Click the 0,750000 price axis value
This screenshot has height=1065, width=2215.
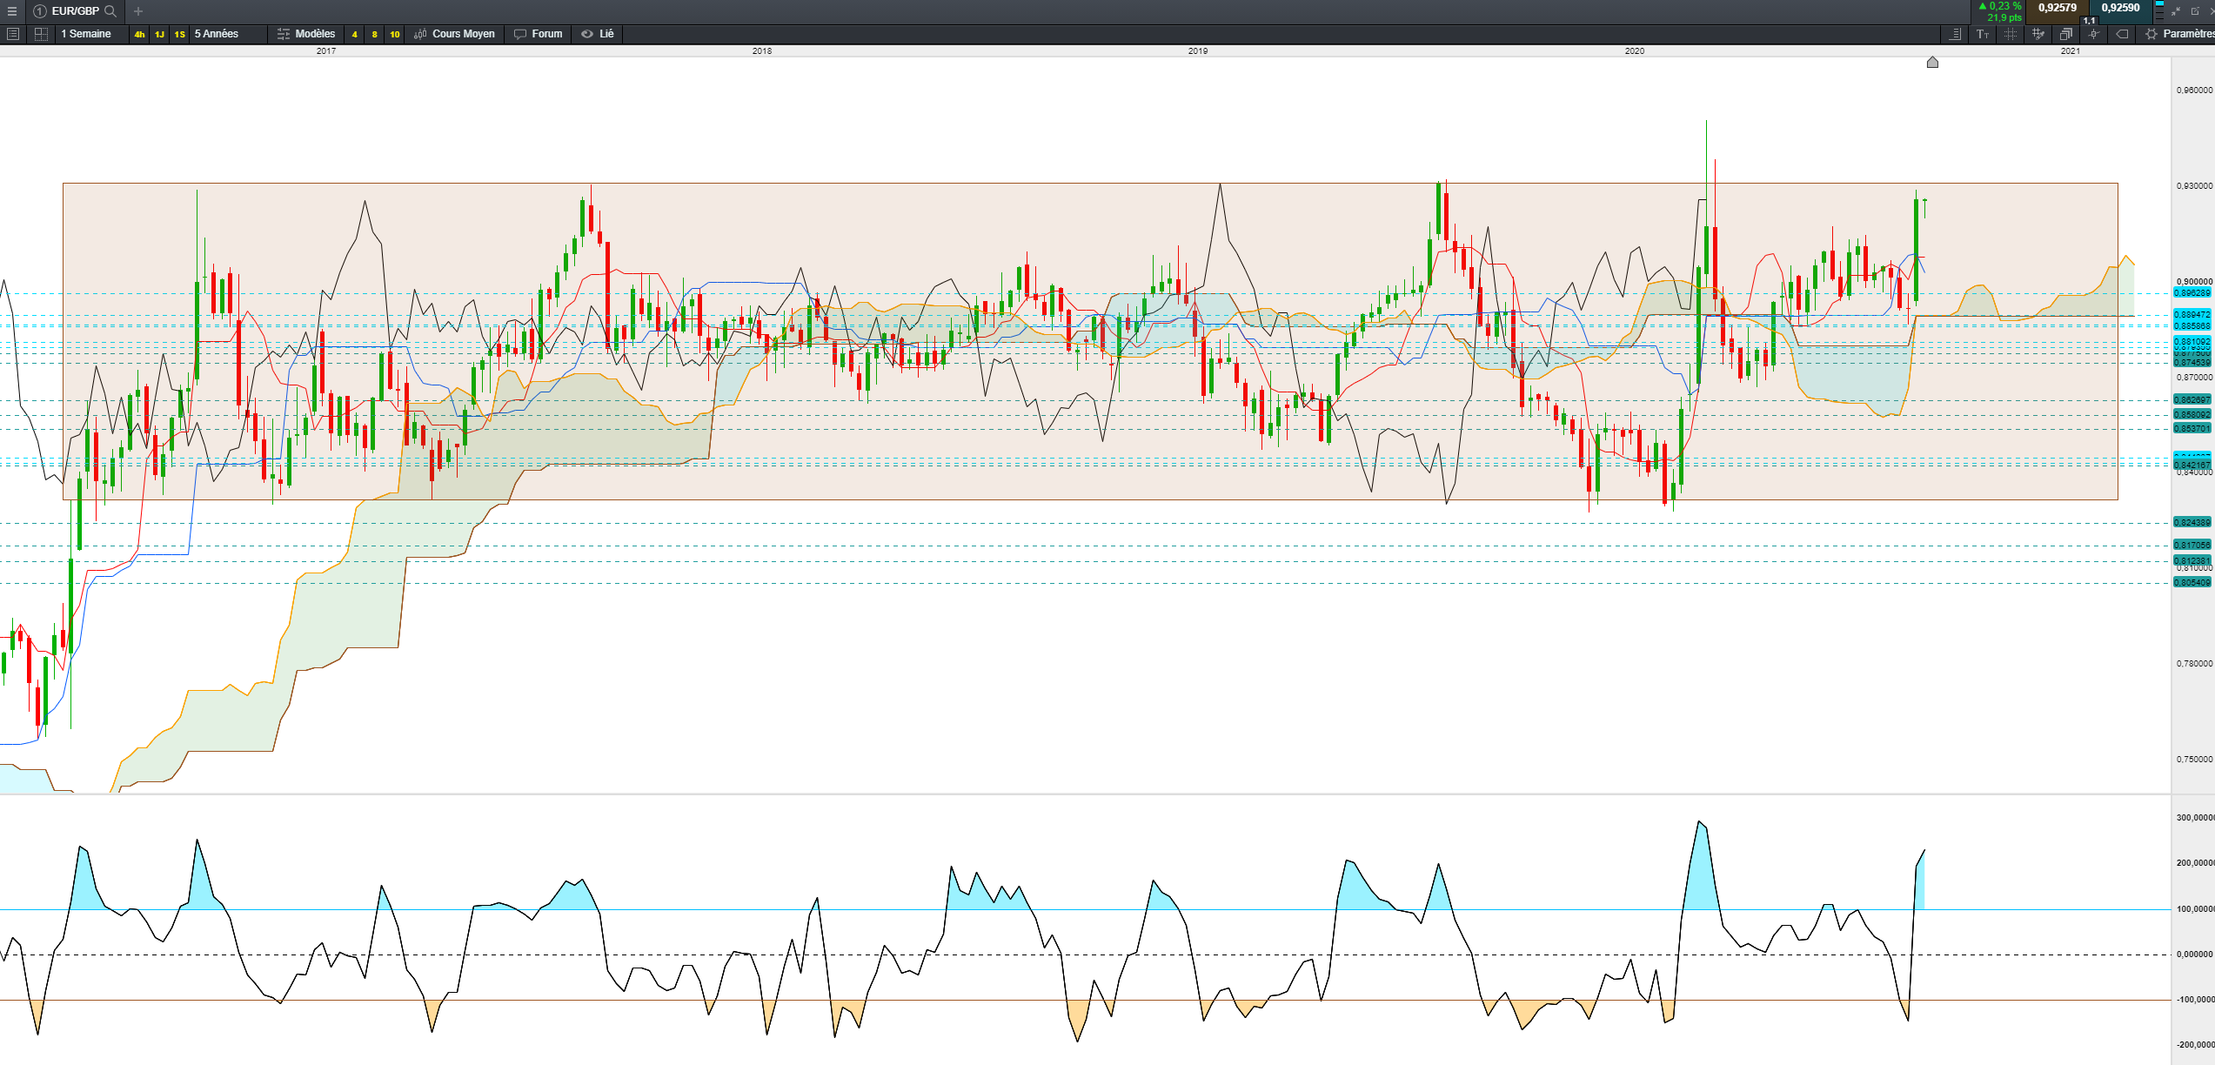[x=2194, y=760]
